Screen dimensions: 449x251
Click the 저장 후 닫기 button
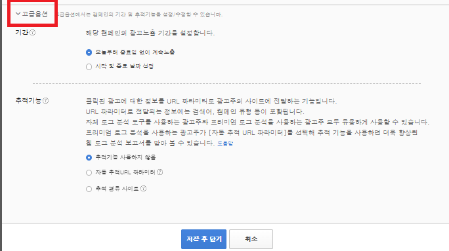point(203,239)
